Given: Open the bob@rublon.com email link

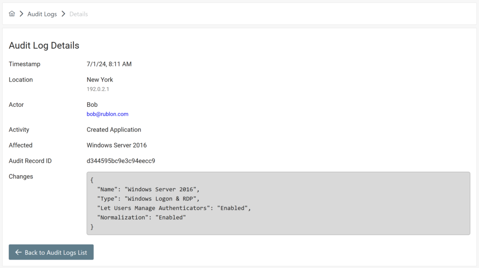Looking at the screenshot, I should [x=107, y=114].
